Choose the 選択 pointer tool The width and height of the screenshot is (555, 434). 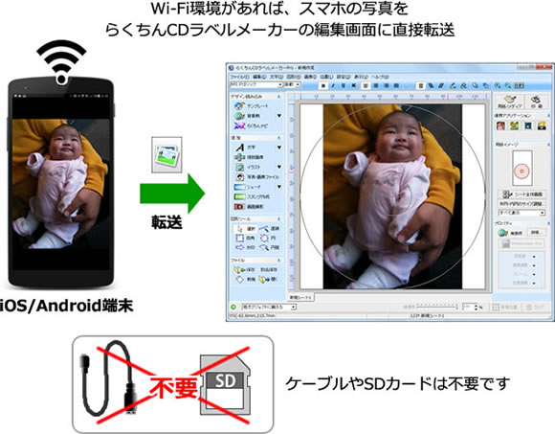pyautogui.click(x=245, y=229)
